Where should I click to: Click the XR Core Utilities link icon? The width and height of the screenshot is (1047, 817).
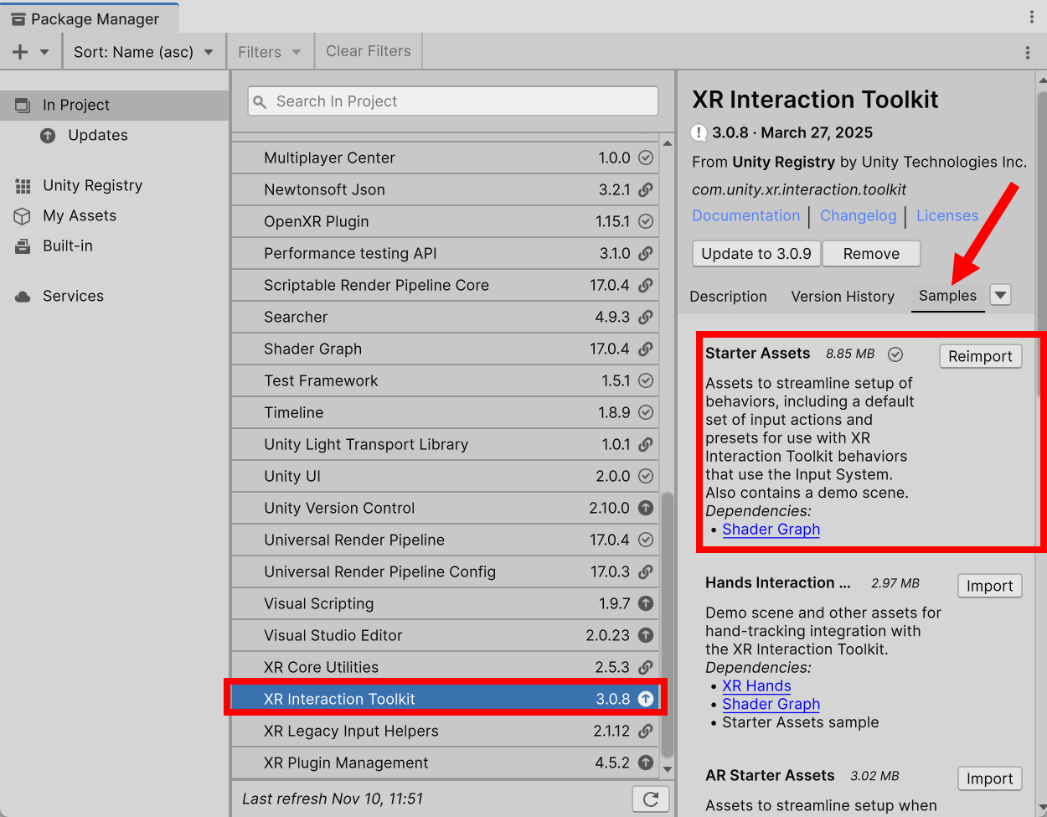click(646, 667)
